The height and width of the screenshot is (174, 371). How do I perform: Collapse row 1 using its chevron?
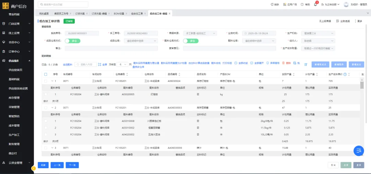(52, 81)
